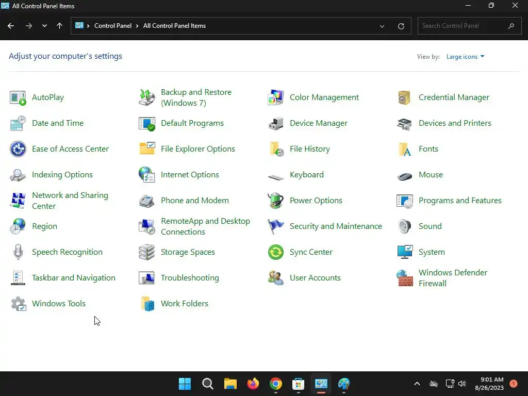
Task: Click the Sync Center green icon
Action: 276,252
